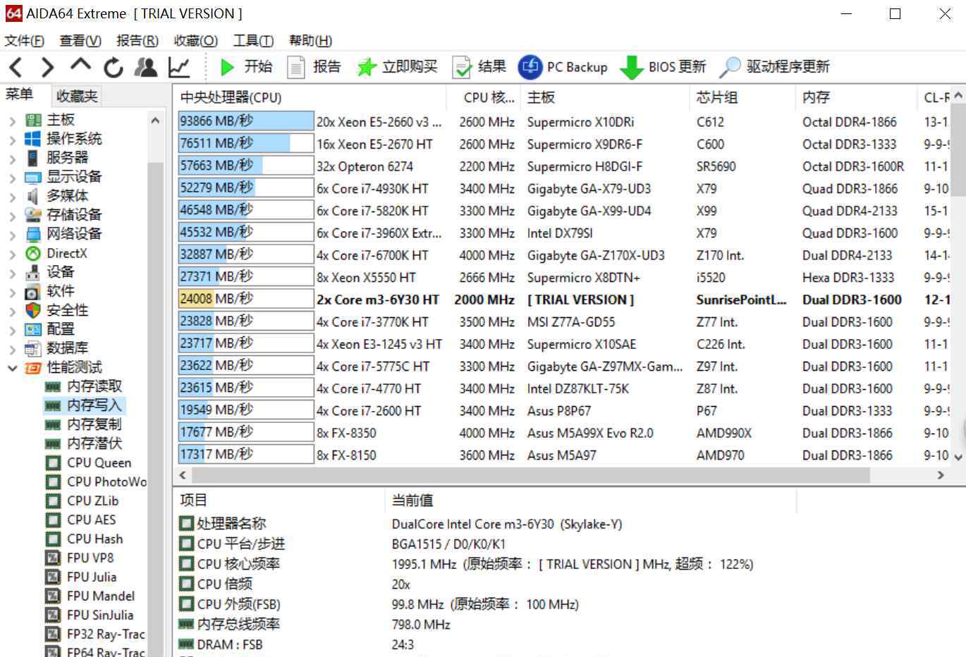Open the 工具(T) menu
966x657 pixels.
[253, 41]
